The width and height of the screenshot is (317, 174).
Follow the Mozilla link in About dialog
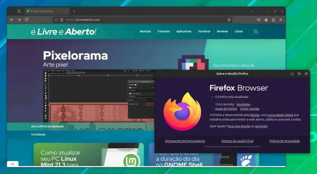[x=255, y=115]
